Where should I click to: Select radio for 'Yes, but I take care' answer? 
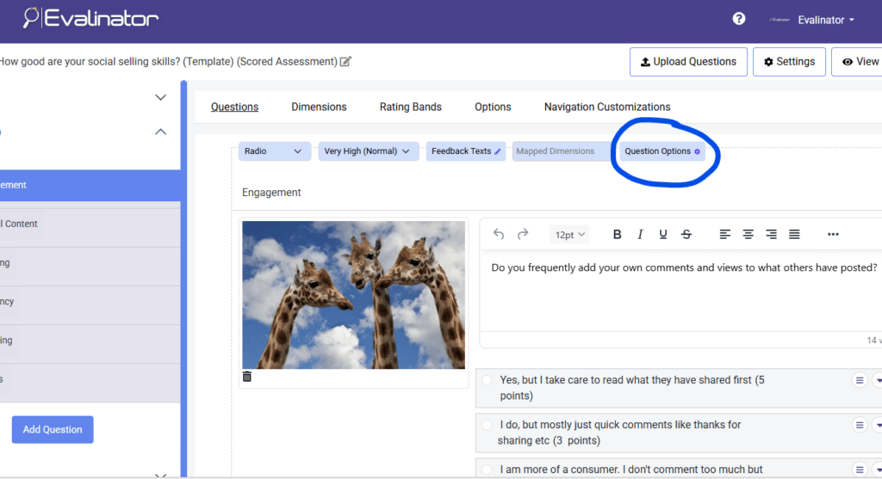coord(488,380)
